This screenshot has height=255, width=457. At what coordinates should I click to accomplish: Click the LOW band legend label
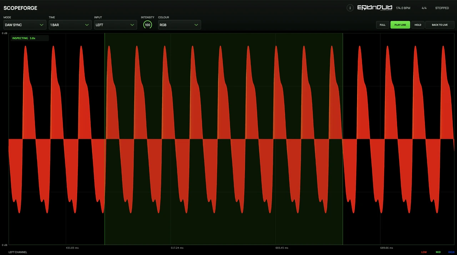click(x=424, y=252)
